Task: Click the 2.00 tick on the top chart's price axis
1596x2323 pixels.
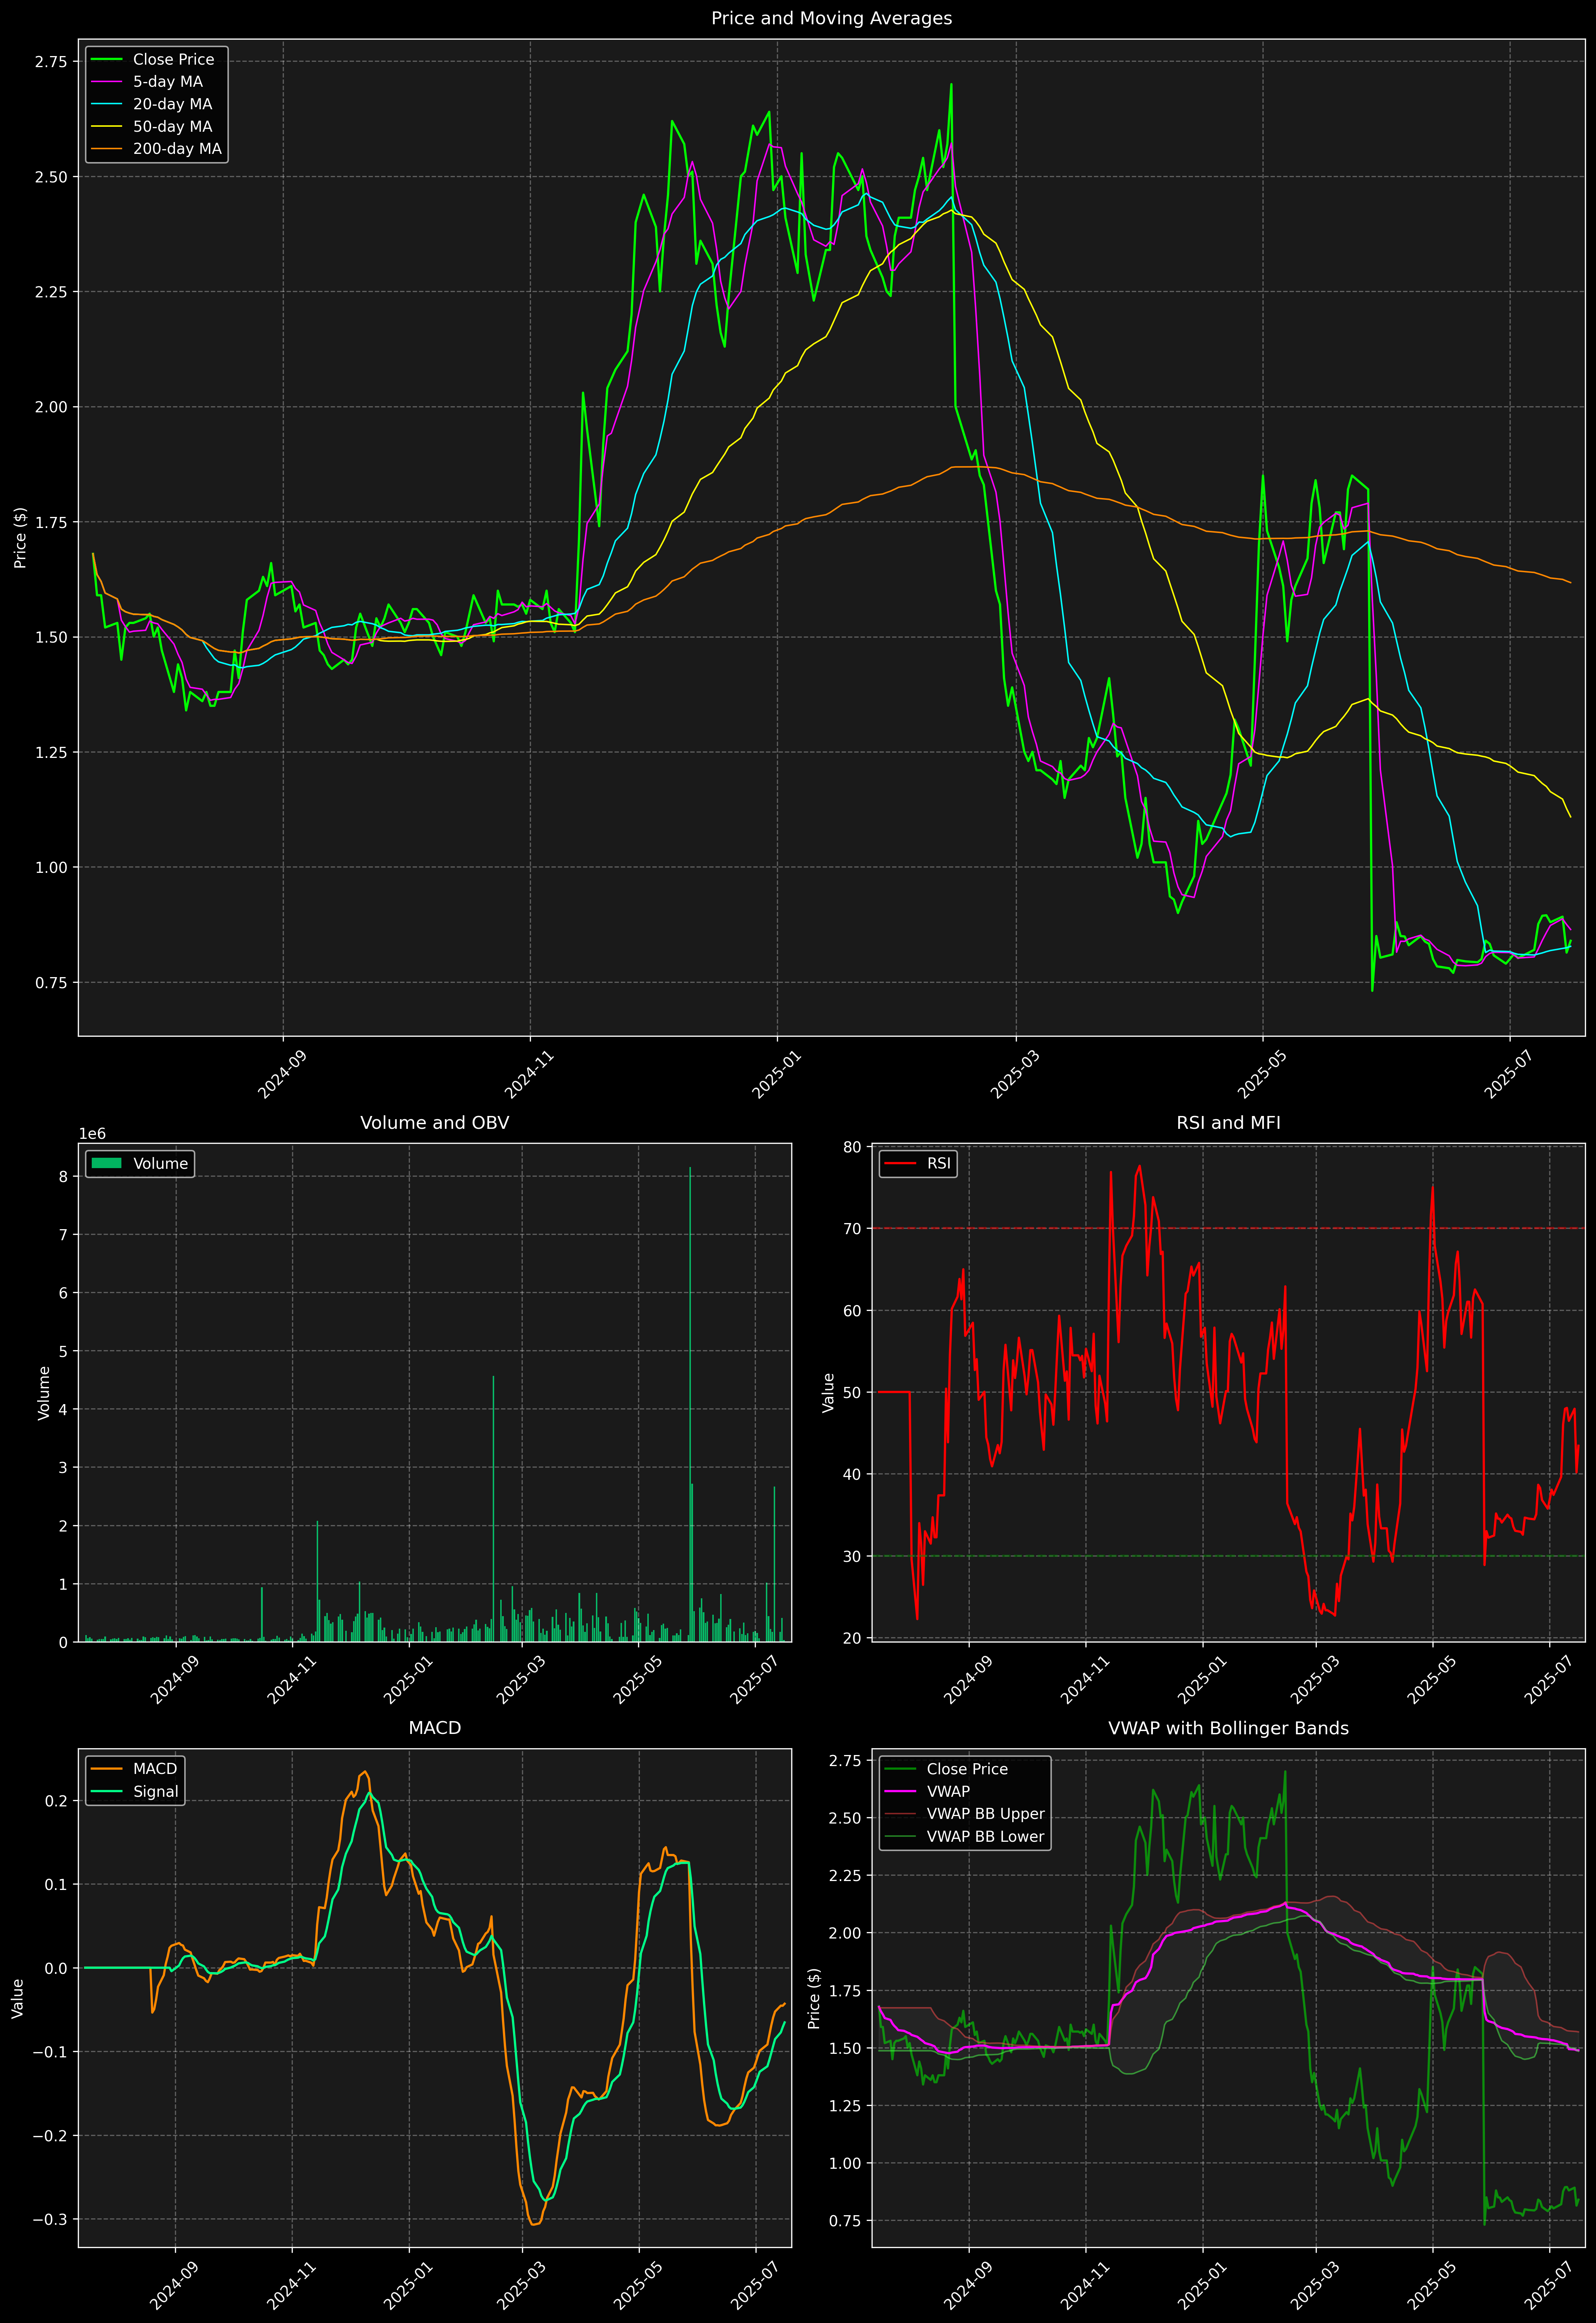Action: point(51,407)
